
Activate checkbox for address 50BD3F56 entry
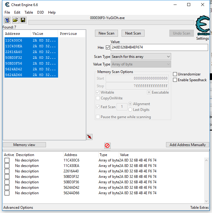pyautogui.click(x=7, y=182)
